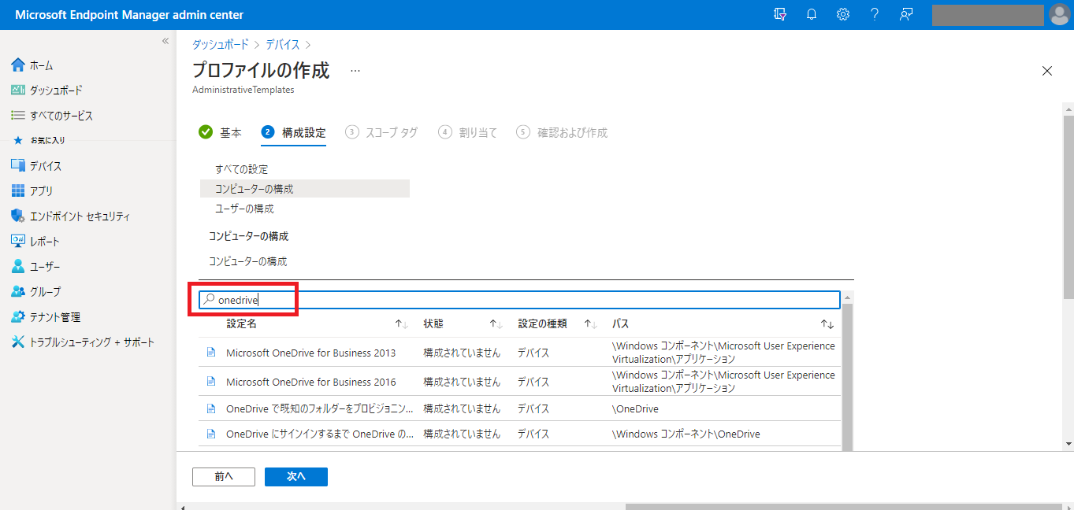Image resolution: width=1074 pixels, height=510 pixels.
Task: Open Microsoft OneDrive for Business 2013 setting
Action: 311,353
